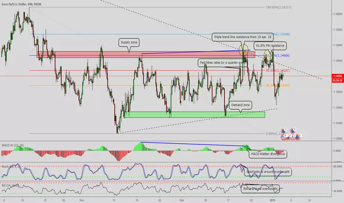Click the yellow circle marking triple trend line resistance

coord(244,50)
